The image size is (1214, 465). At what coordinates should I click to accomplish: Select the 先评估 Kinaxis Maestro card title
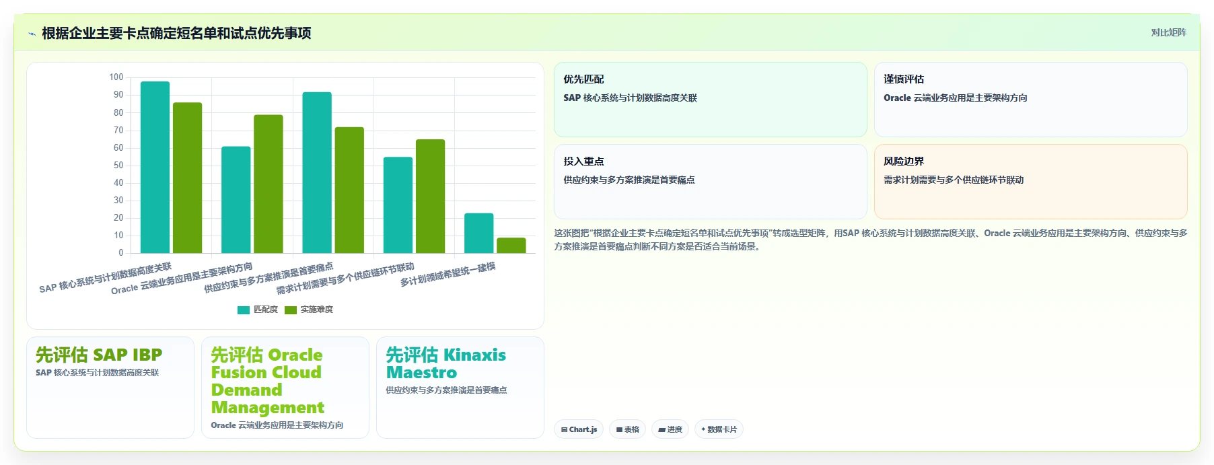[x=445, y=363]
